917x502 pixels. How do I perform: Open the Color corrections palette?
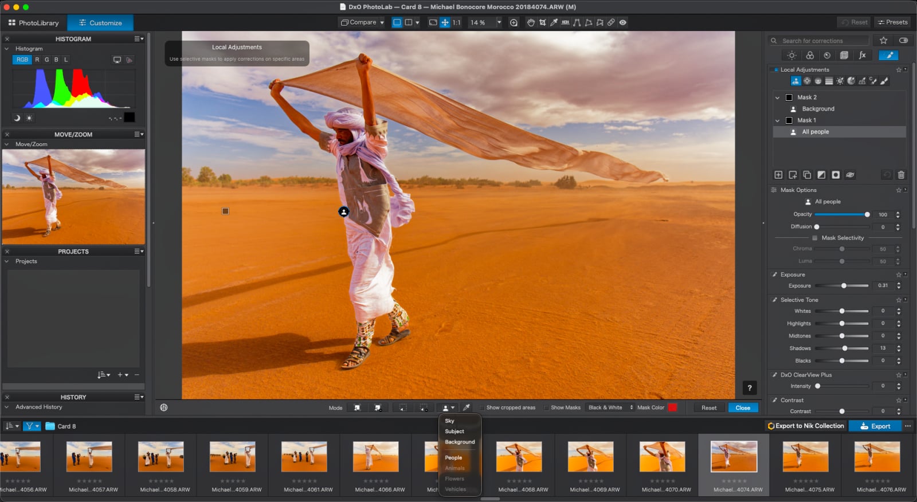[810, 55]
